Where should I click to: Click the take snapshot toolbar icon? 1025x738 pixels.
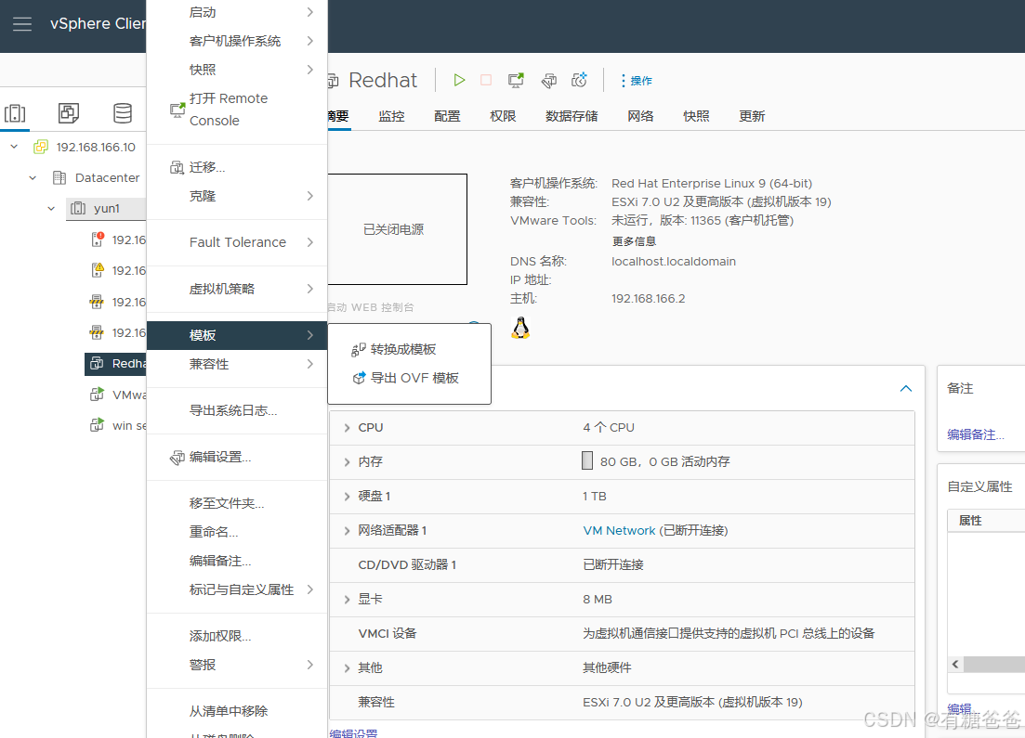pos(579,80)
